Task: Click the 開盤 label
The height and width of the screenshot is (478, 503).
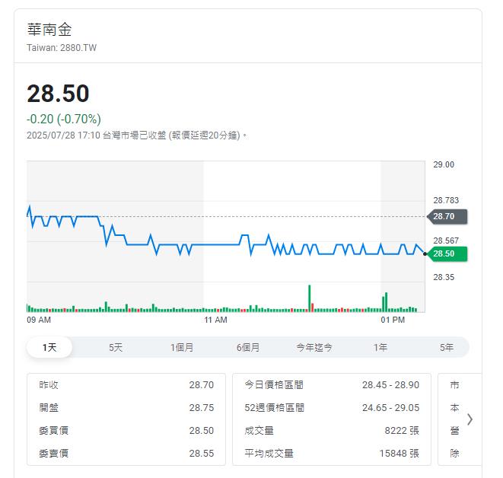Action: pos(49,408)
